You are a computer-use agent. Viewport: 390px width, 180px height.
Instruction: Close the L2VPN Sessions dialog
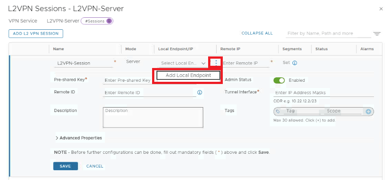(x=381, y=9)
